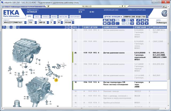Viewport: 171px width, 111px height.
Task: Open the ГОД dropdown showing 2009
Action: click(48, 23)
